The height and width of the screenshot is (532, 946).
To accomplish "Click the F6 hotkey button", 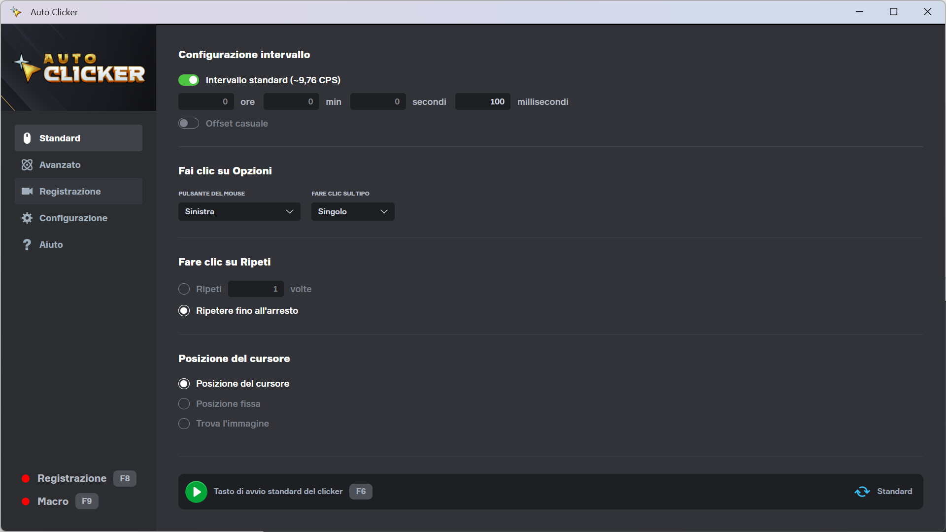I will point(361,492).
